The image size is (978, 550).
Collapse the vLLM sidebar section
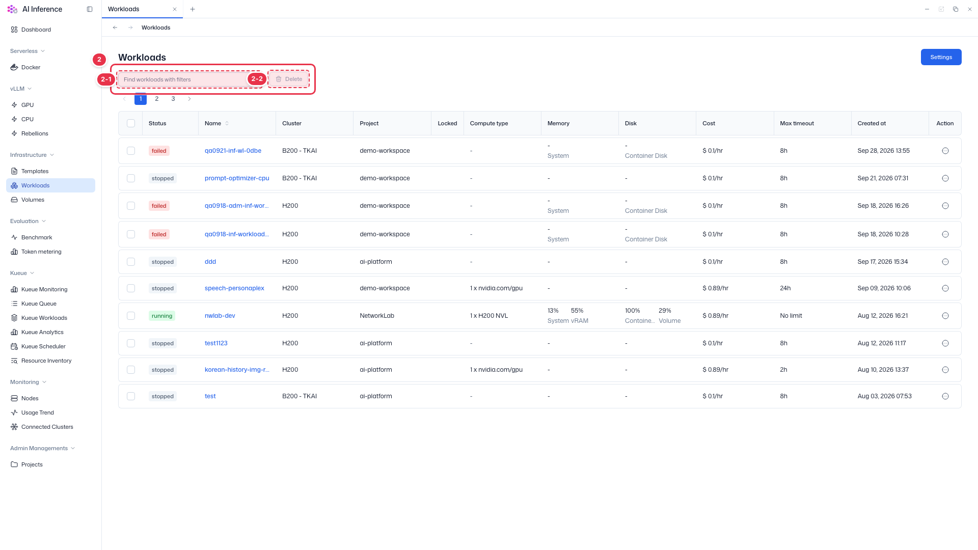coord(21,89)
